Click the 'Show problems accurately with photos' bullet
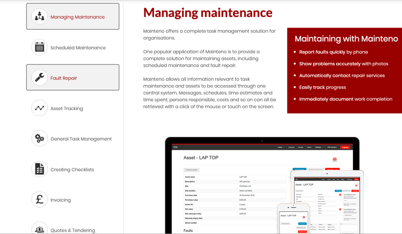Screen dimensions: 402x234 (x=344, y=64)
